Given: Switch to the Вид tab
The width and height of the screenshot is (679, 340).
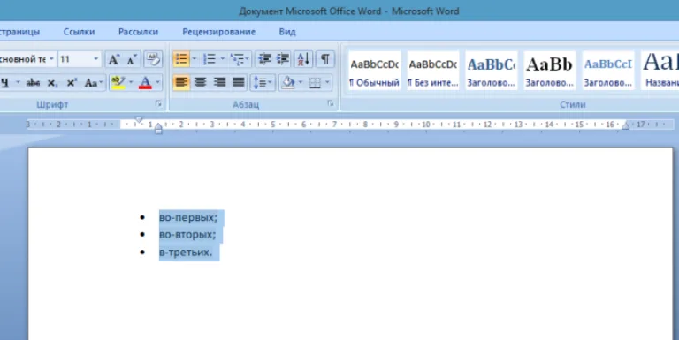Looking at the screenshot, I should pos(287,32).
